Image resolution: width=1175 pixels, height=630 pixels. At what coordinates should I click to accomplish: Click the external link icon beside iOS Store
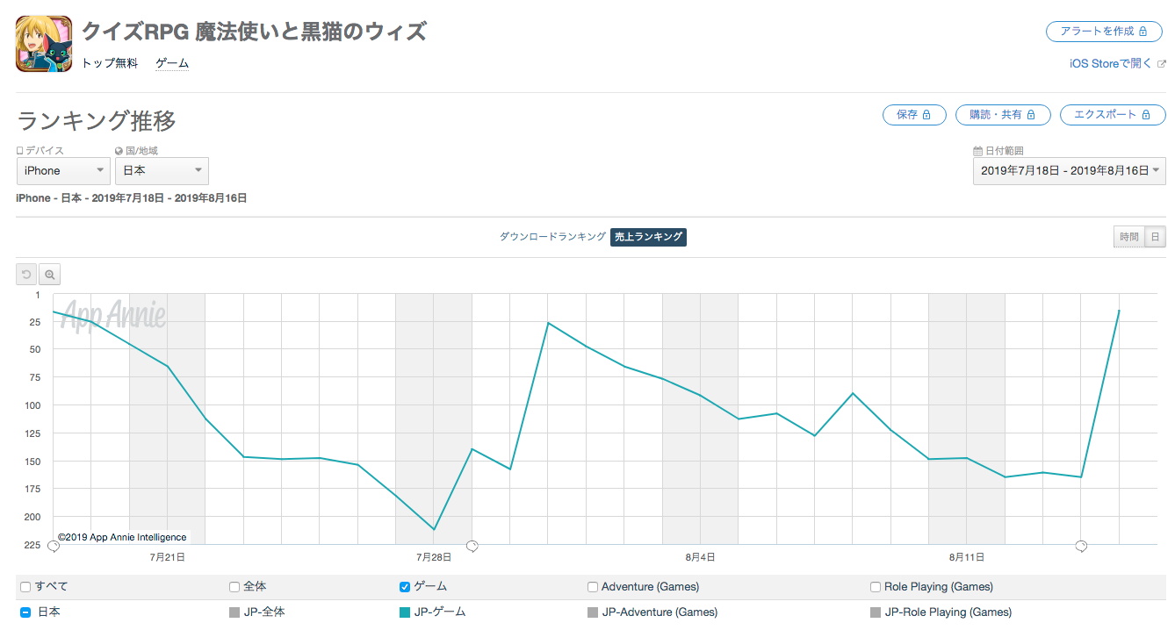(1162, 64)
